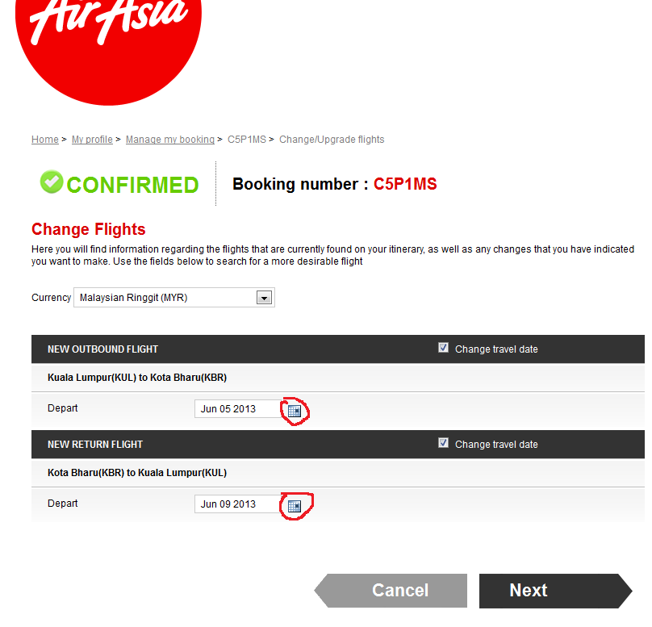This screenshot has width=652, height=627.
Task: Click the green confirmed checkmark icon
Action: 52,182
